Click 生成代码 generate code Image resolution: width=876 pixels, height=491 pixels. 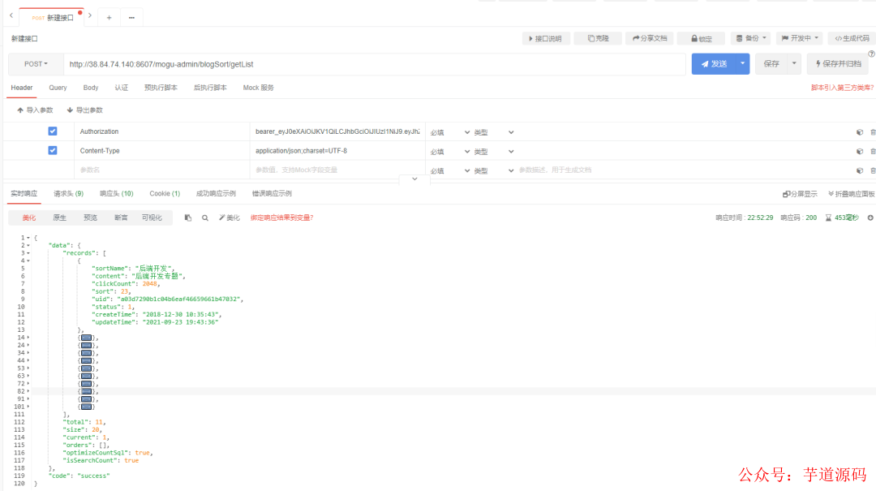coord(852,39)
